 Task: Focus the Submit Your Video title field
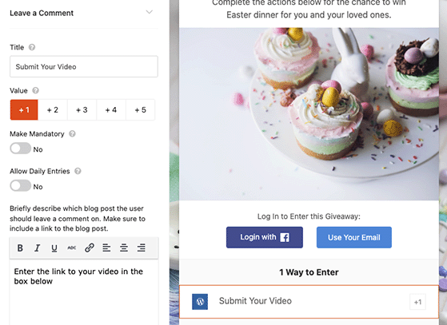pyautogui.click(x=84, y=66)
